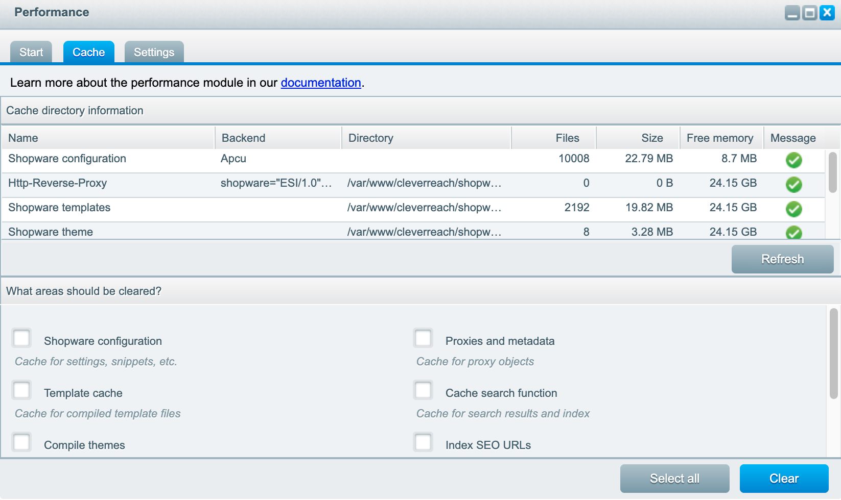Click green status icon for Http-Reverse-Proxy row
The width and height of the screenshot is (841, 500).
click(x=793, y=185)
